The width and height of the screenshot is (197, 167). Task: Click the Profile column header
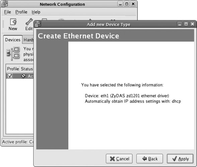[13, 69]
